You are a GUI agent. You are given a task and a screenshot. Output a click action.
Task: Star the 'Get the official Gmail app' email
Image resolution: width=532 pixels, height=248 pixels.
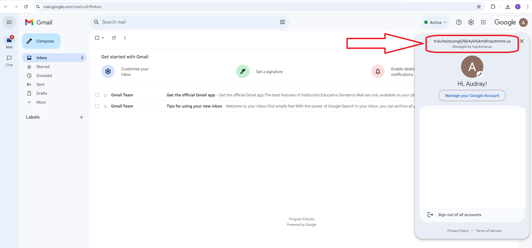pos(105,95)
